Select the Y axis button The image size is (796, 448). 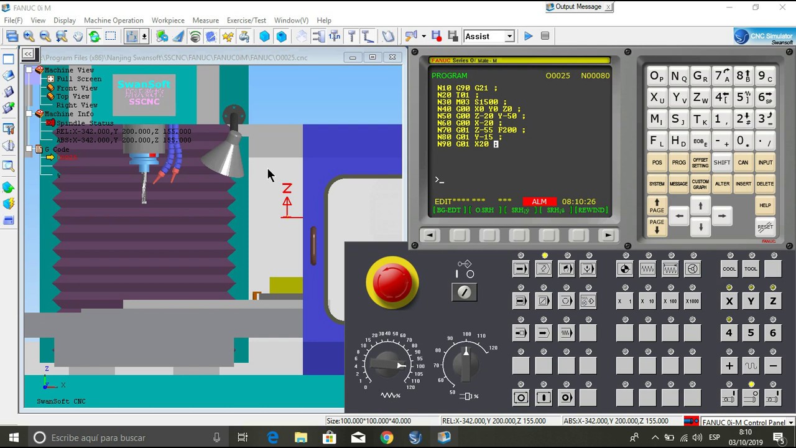pos(751,301)
